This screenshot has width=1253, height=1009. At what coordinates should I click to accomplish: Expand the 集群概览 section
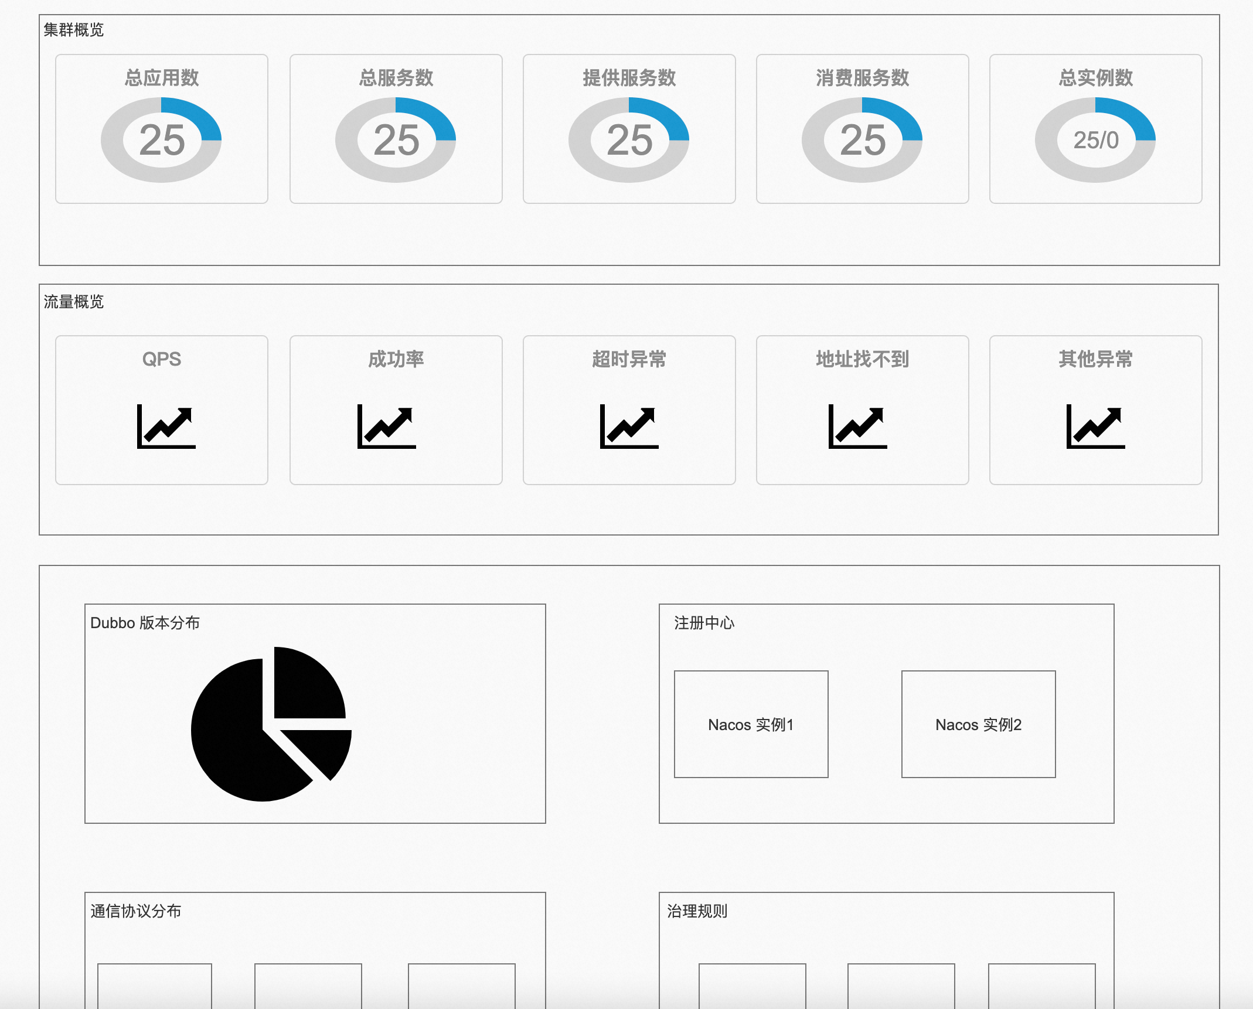click(x=72, y=30)
